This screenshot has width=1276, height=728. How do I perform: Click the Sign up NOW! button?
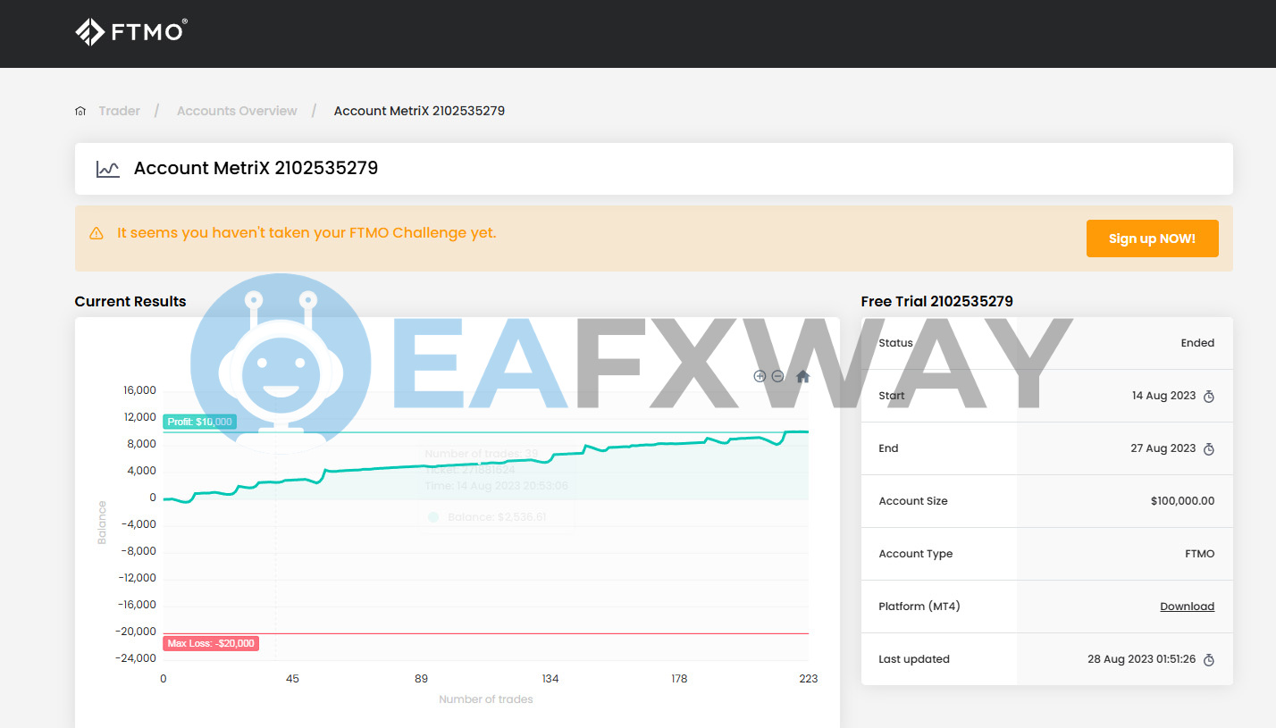(x=1152, y=238)
